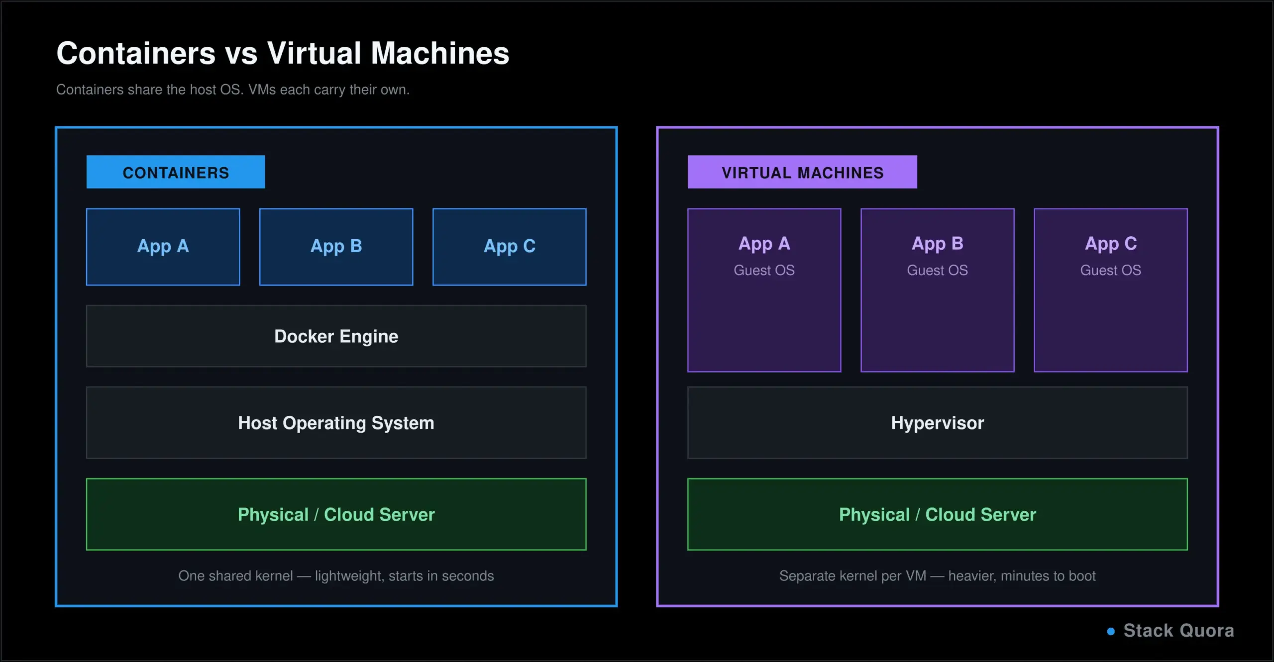
Task: Select the App A Guest OS box
Action: (x=764, y=290)
